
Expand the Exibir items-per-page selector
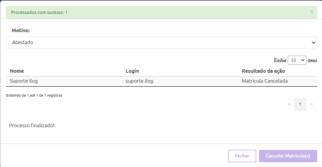coord(297,60)
